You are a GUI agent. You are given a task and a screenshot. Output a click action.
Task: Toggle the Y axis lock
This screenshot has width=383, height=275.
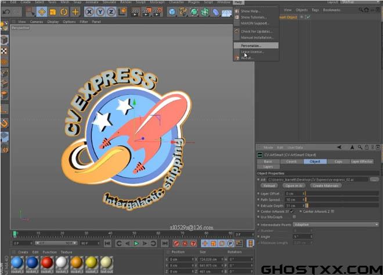[100, 12]
